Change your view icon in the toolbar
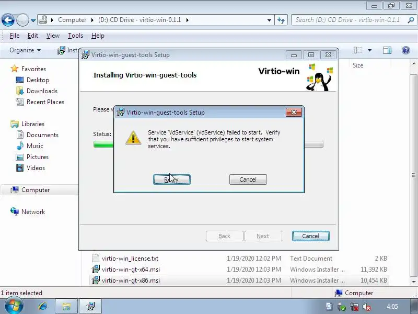The image size is (418, 314). click(x=358, y=50)
